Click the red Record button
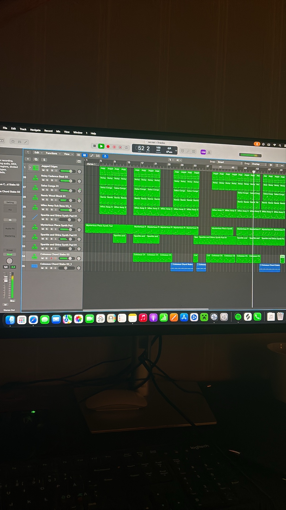Screen dimensions: 286x510 (108, 146)
